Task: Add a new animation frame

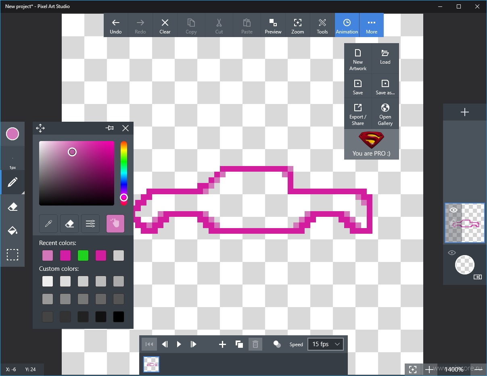Action: tap(222, 344)
